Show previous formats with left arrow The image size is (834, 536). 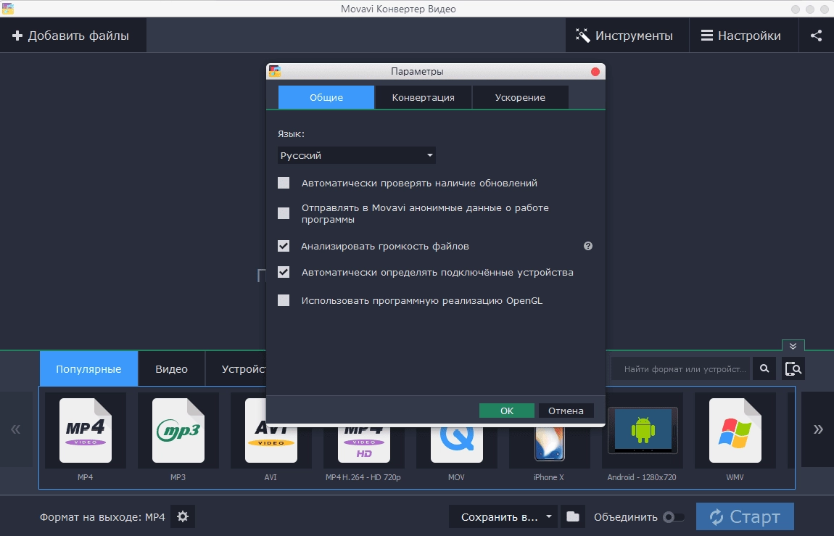[16, 429]
